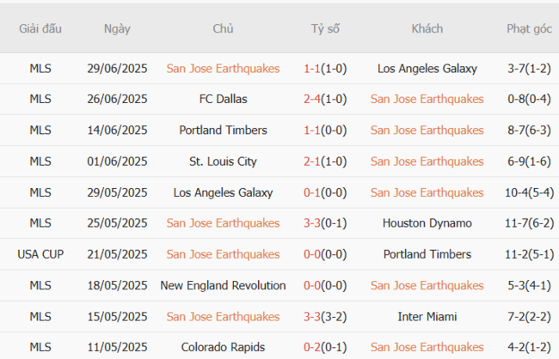Click the 'Giải đấu' column header
Viewport: 559px width, 359px height.
click(x=40, y=28)
